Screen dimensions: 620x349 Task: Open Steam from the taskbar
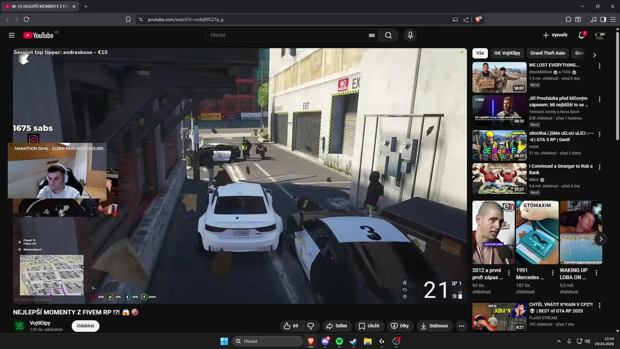point(354,341)
